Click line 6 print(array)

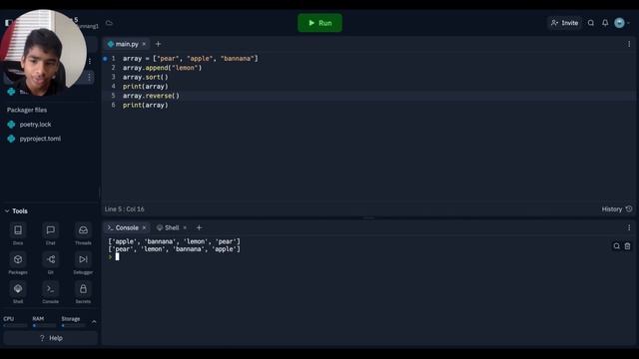coord(145,105)
